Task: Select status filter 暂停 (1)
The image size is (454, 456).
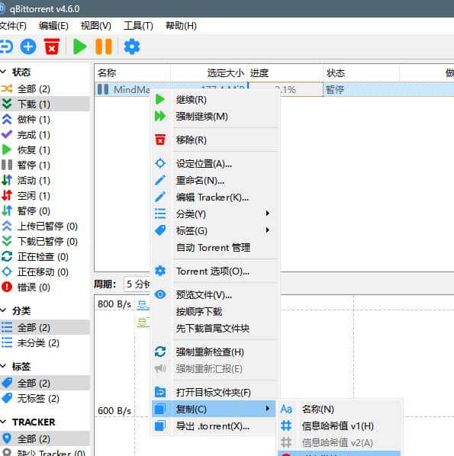Action: (x=45, y=165)
